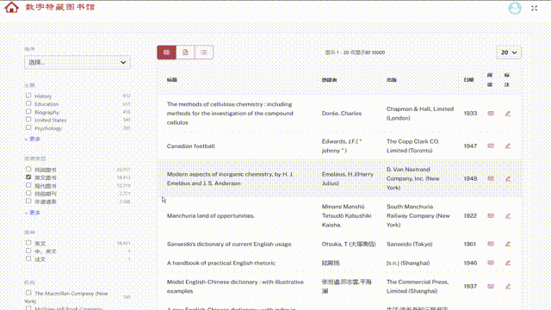
Task: Annotate handbook of practical English rhetoric
Action: 508,263
